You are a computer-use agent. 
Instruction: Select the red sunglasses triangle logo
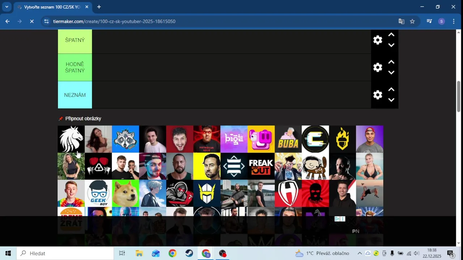pyautogui.click(x=98, y=166)
